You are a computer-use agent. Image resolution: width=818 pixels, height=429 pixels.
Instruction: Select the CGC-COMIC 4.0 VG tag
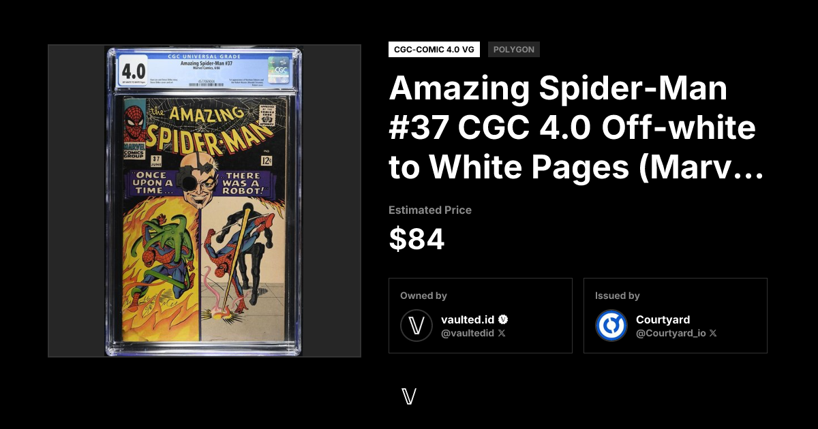pos(434,50)
